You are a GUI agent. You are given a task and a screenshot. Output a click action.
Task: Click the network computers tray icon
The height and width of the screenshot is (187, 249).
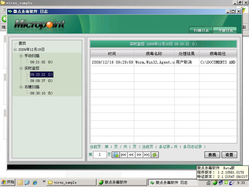220,183
